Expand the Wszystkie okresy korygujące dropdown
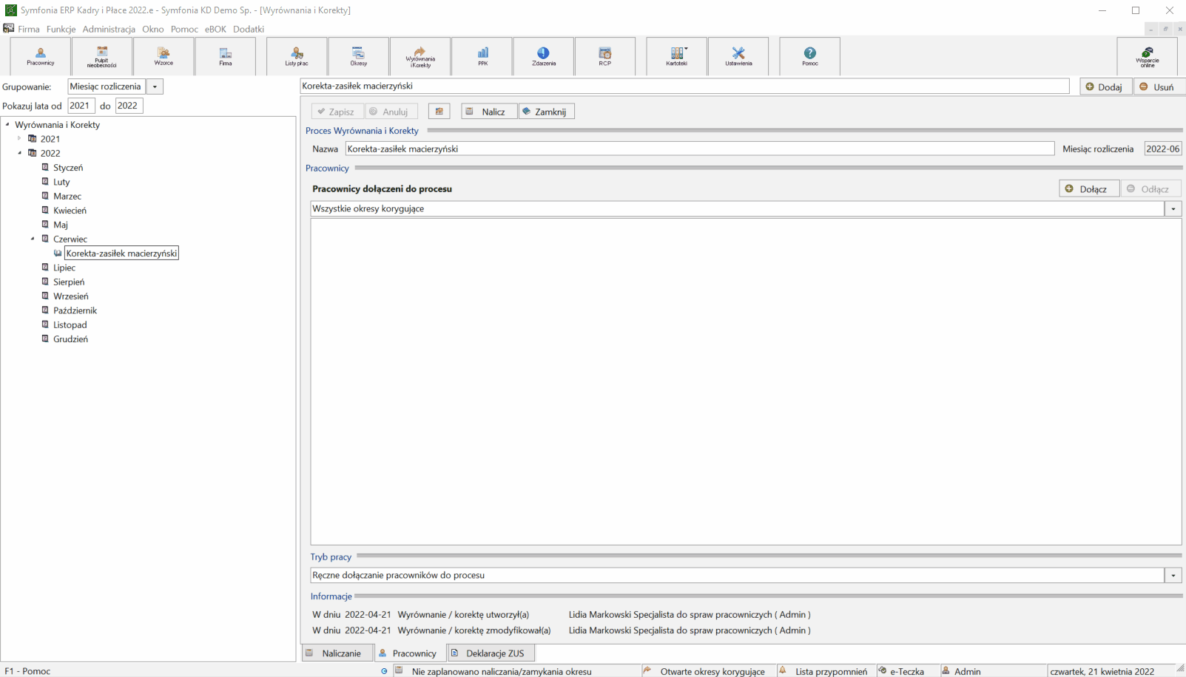Image resolution: width=1186 pixels, height=677 pixels. [x=1173, y=209]
